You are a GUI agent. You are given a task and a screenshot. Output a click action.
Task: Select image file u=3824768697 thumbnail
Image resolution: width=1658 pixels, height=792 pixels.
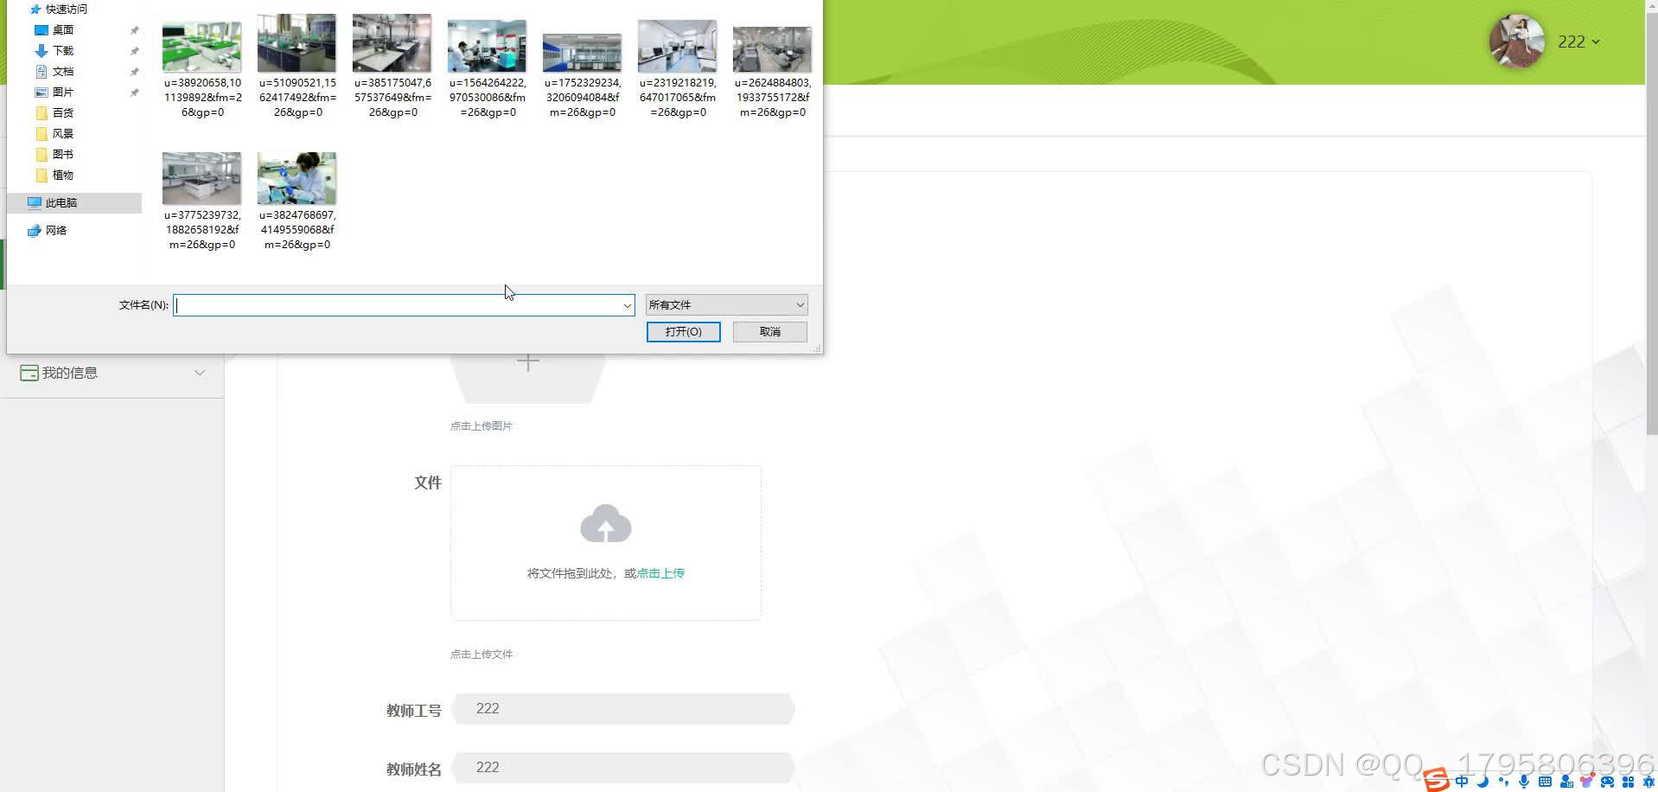(x=297, y=178)
